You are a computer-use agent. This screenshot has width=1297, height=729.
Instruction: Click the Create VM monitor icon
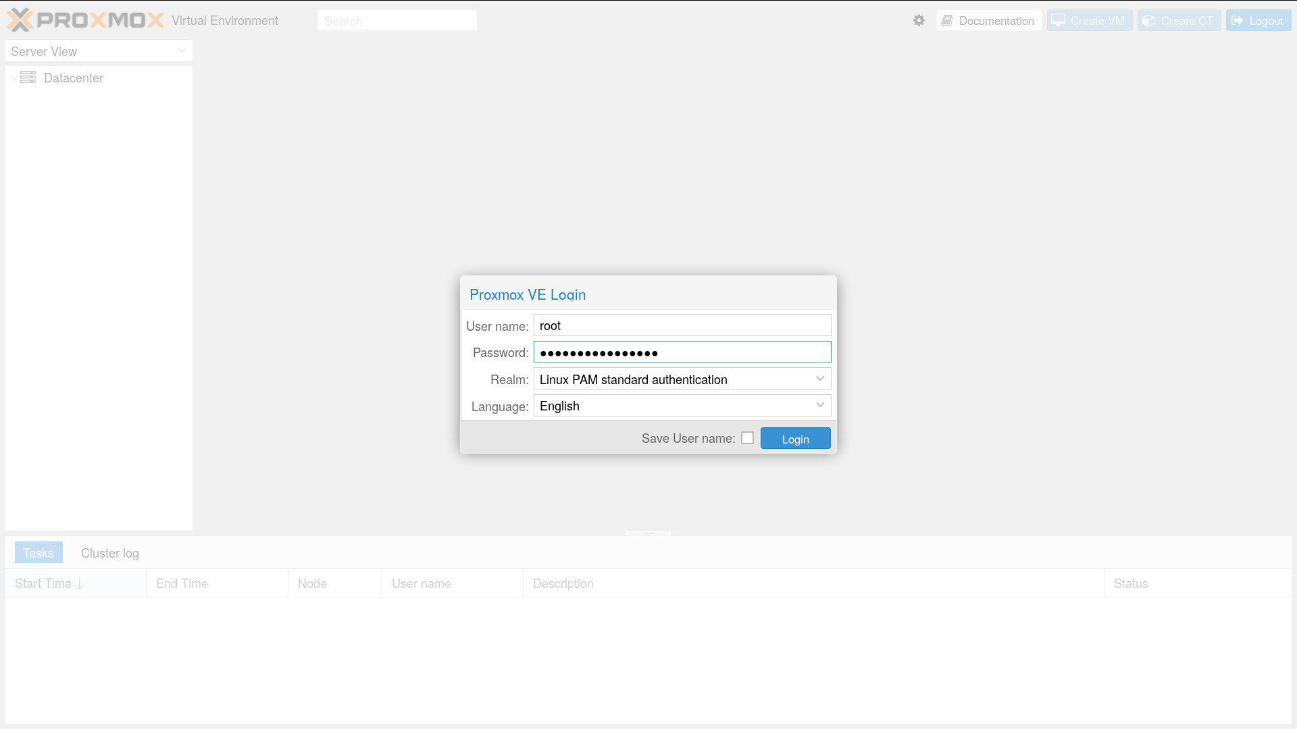pyautogui.click(x=1059, y=20)
